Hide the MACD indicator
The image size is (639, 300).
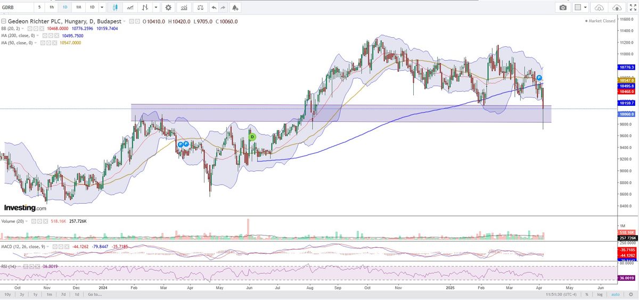[55, 247]
